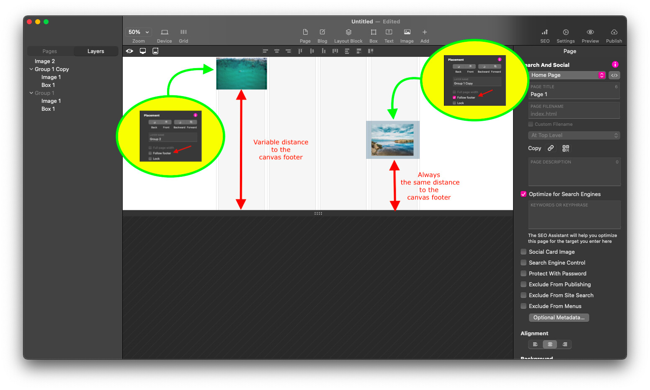Select the teal ocean image on canvas
Screen dimensions: 650x390
coord(242,74)
